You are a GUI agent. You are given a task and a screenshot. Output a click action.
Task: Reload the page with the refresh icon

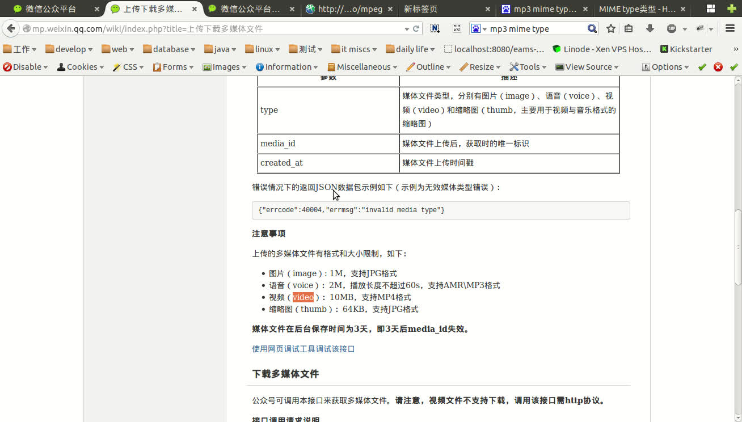pyautogui.click(x=417, y=28)
